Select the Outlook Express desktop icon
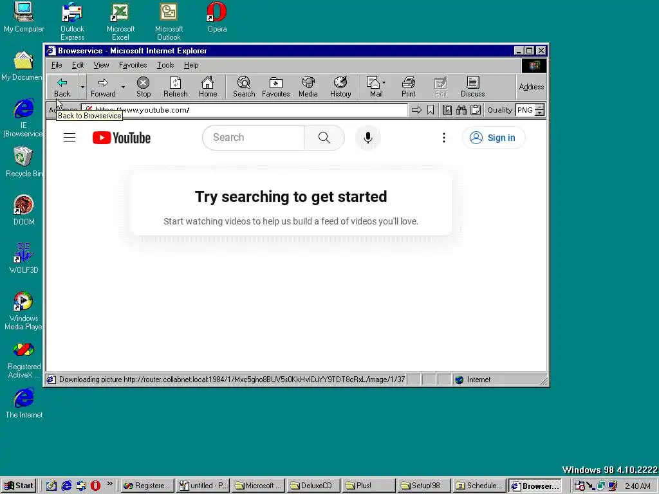Screen dimensions: 659x494 [72, 21]
